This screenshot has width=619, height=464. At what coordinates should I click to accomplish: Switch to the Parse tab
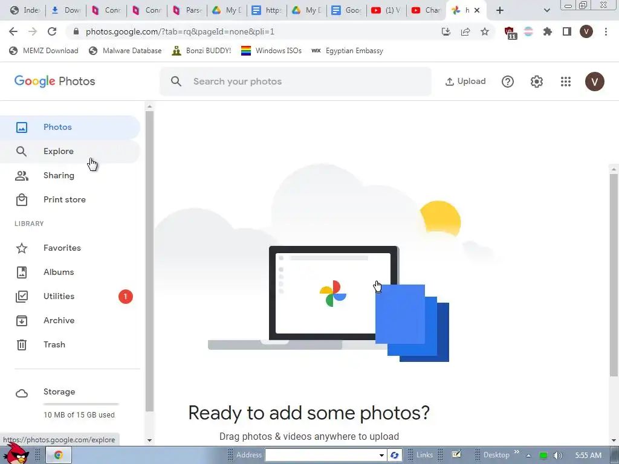[x=187, y=10]
